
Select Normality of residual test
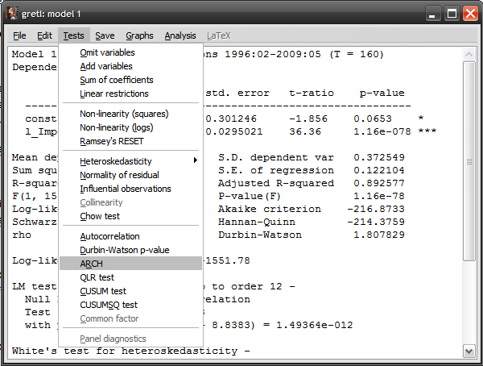(x=119, y=175)
